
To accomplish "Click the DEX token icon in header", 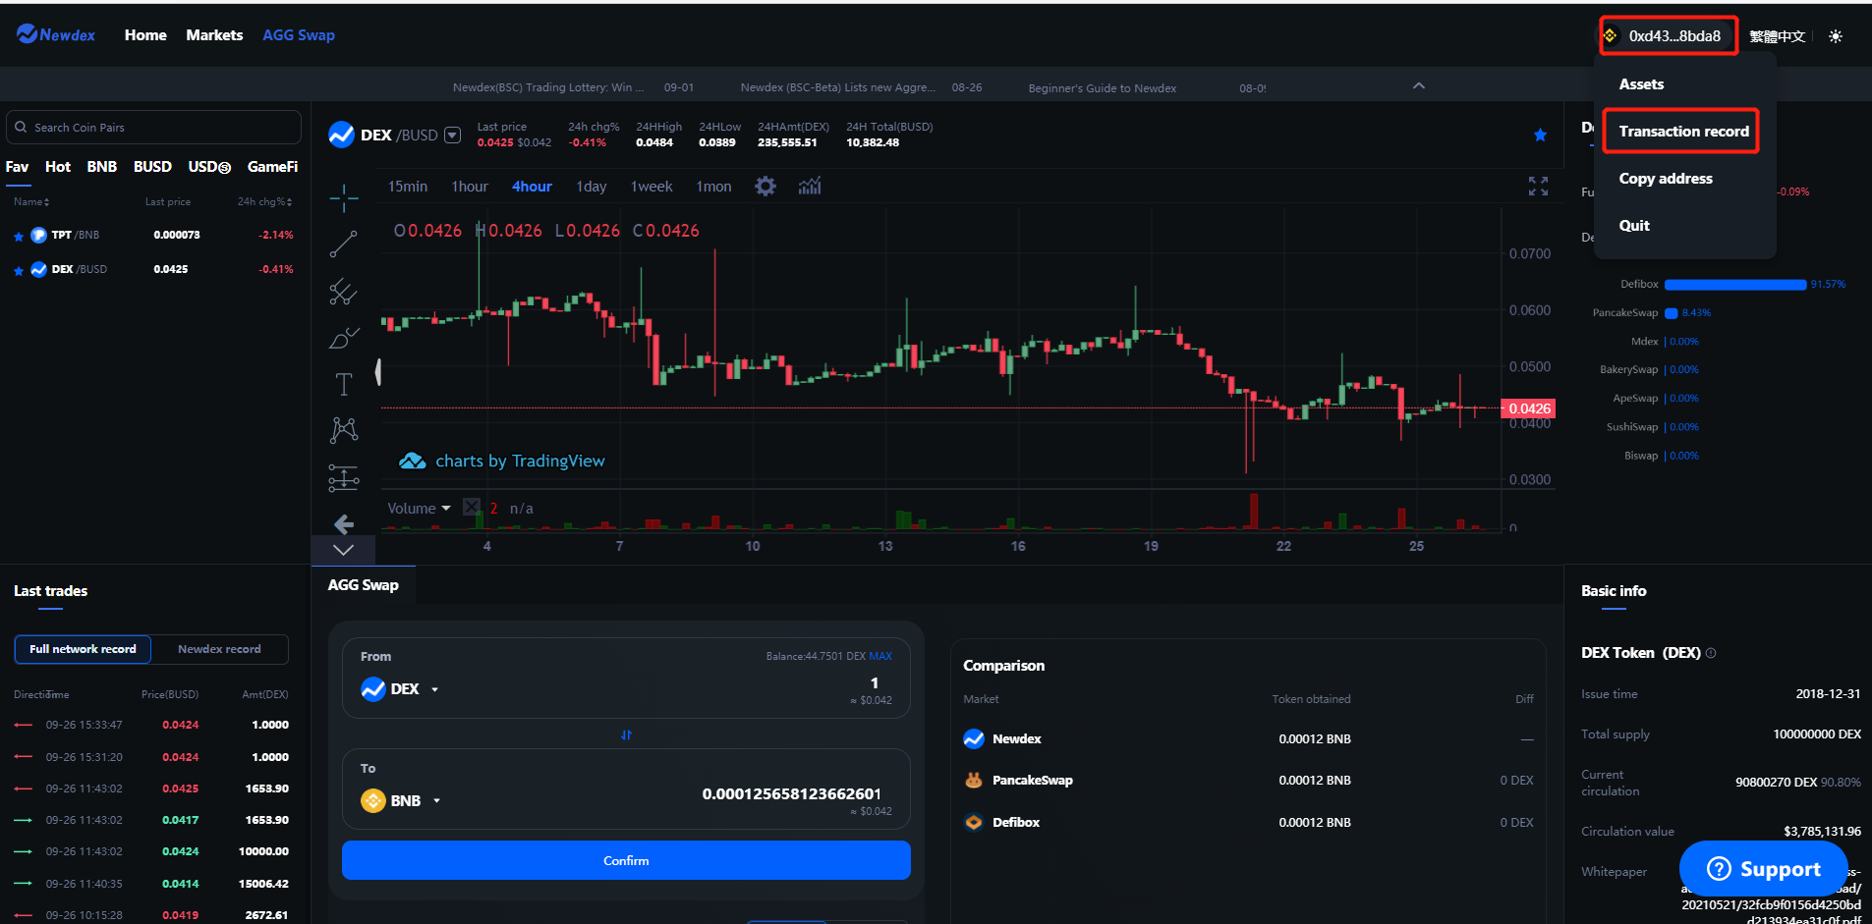I will click(x=341, y=135).
